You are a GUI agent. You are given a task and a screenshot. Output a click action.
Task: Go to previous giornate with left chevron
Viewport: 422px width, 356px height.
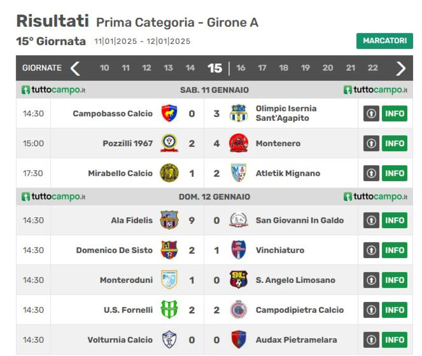click(75, 68)
